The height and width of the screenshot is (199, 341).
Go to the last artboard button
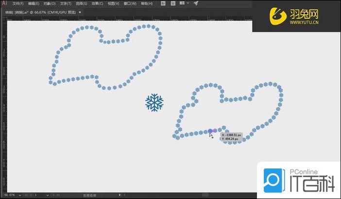58,195
